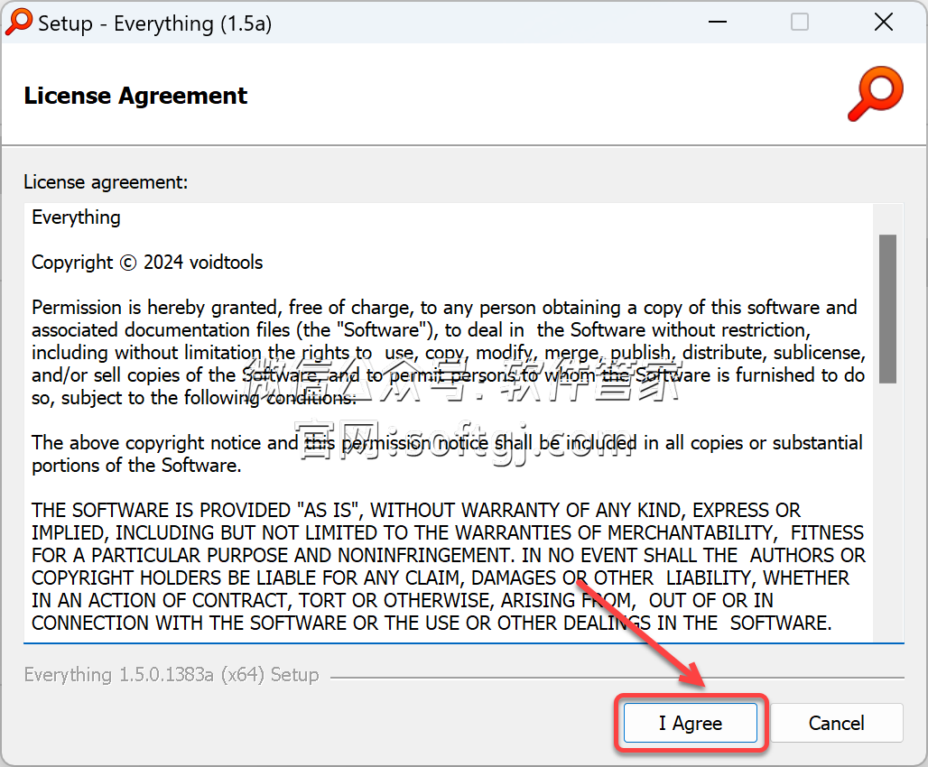This screenshot has height=767, width=928.
Task: Cancel the Everything setup
Action: click(836, 723)
